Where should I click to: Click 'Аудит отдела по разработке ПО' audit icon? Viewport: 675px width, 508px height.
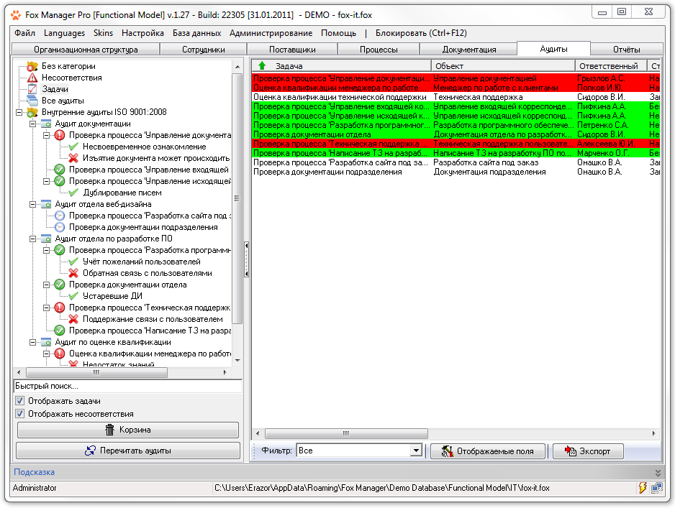point(46,239)
